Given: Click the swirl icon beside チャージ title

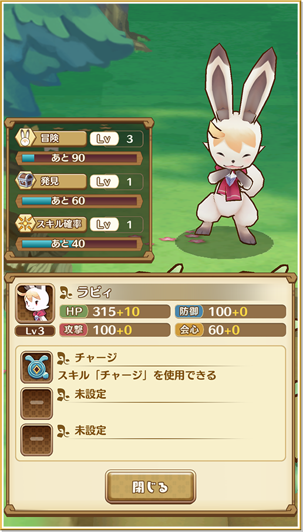Looking at the screenshot, I should 64,358.
